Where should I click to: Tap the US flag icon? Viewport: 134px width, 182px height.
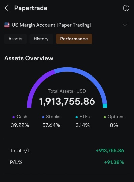coord(7,25)
